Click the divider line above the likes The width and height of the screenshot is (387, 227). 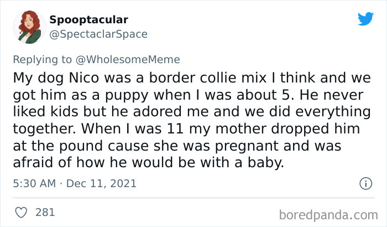[193, 198]
